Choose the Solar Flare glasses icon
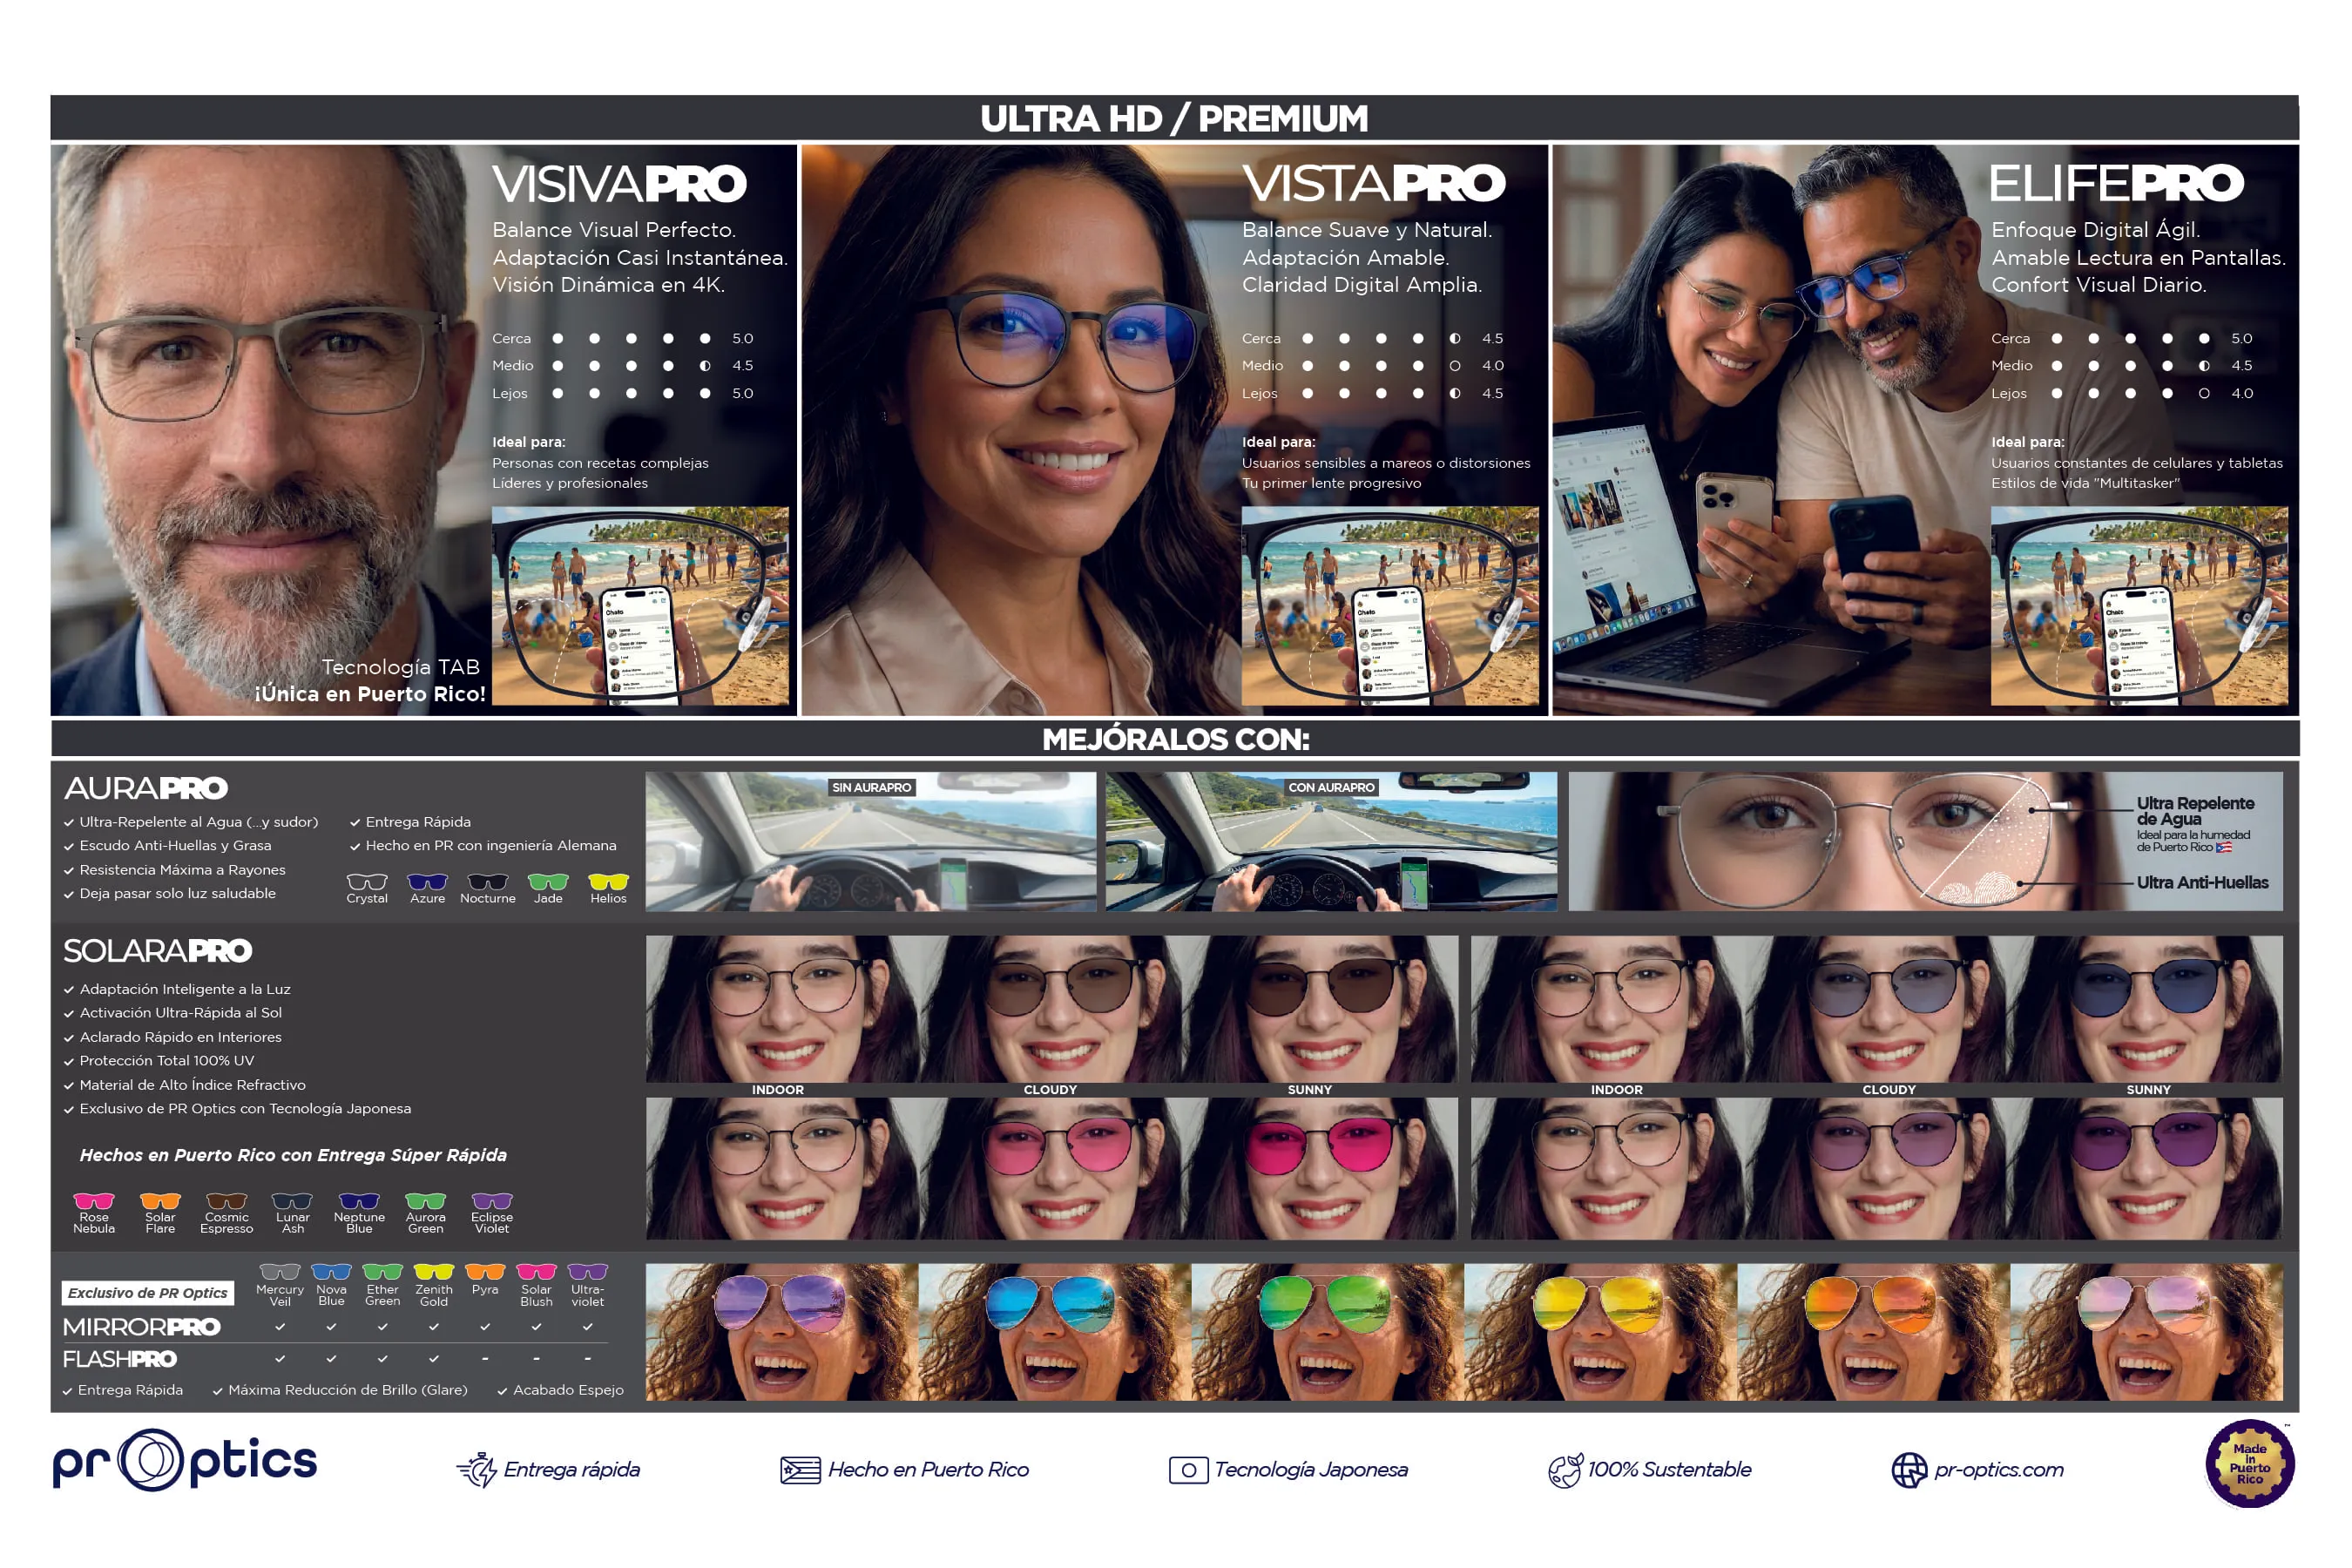The height and width of the screenshot is (1568, 2352). [160, 1201]
